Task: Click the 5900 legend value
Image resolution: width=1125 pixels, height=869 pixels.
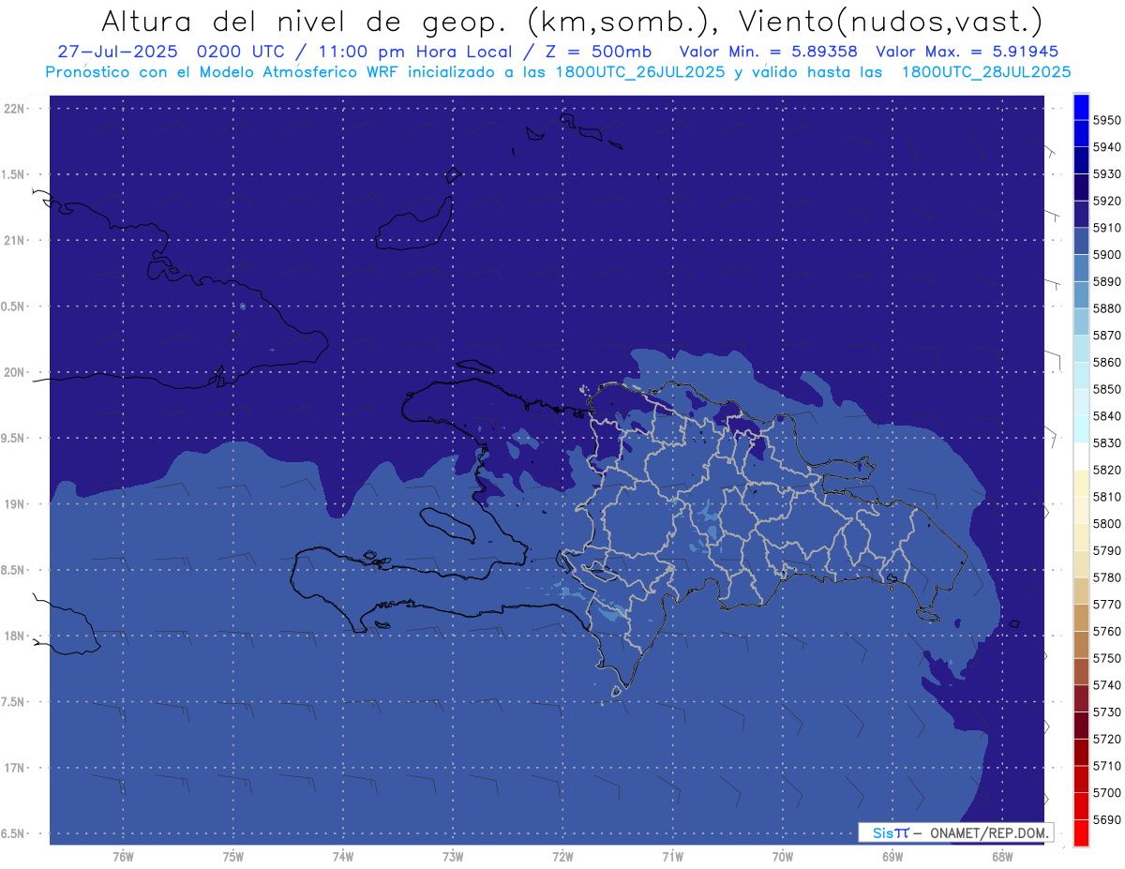Action: 1106,254
